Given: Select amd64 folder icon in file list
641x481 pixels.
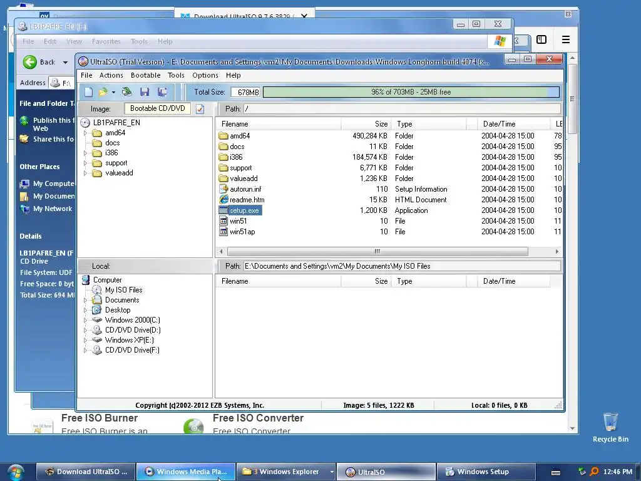Looking at the screenshot, I should (223, 136).
